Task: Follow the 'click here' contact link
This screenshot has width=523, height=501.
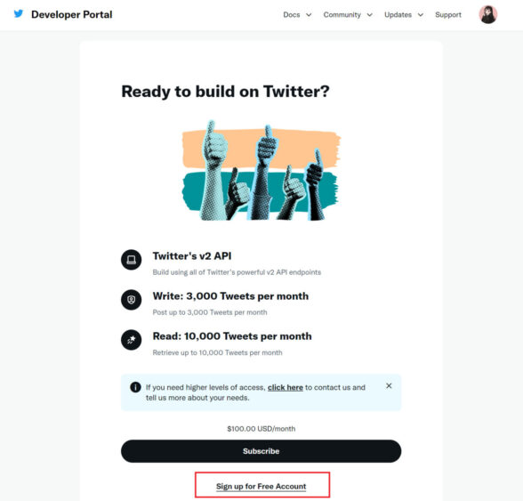Action: [286, 387]
